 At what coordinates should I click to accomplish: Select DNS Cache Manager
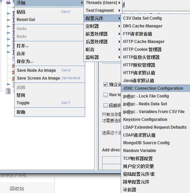coord(156,26)
